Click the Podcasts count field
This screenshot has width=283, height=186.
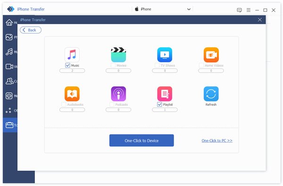[118, 110]
